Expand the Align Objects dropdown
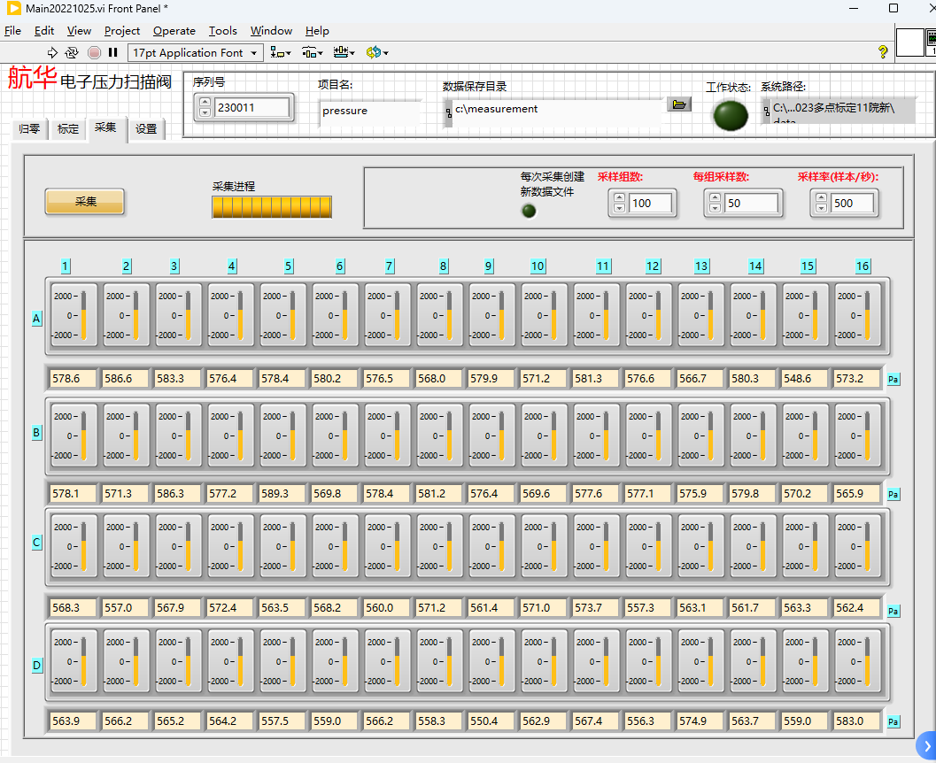The height and width of the screenshot is (763, 936). [281, 53]
